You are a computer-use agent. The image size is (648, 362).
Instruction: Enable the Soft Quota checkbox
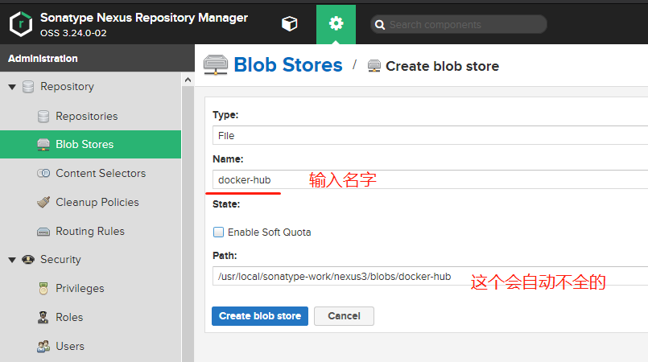click(218, 232)
